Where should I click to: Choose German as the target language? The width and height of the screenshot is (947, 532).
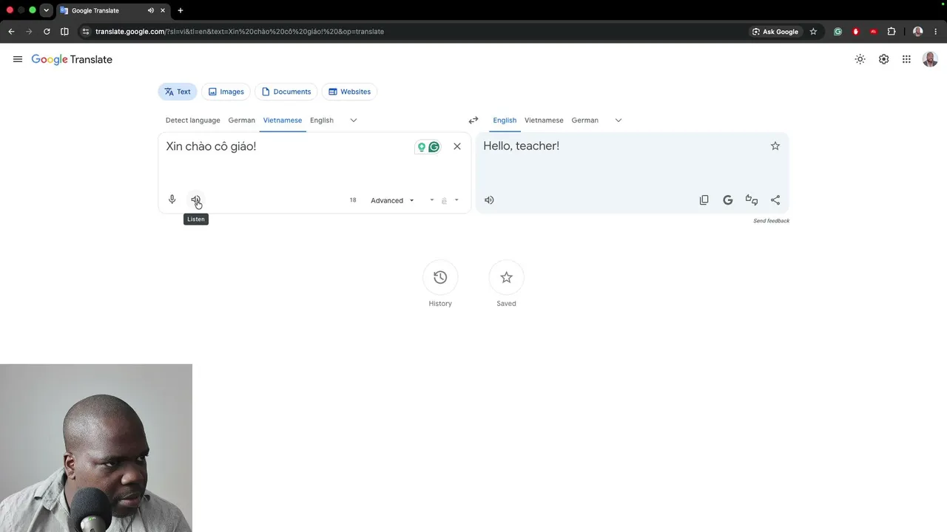584,120
